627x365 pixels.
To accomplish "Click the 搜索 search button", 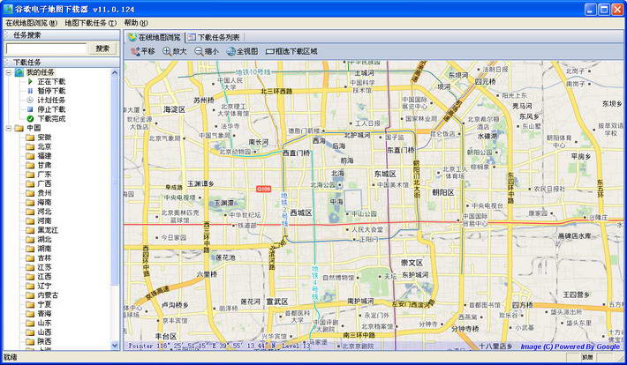I will tap(102, 48).
